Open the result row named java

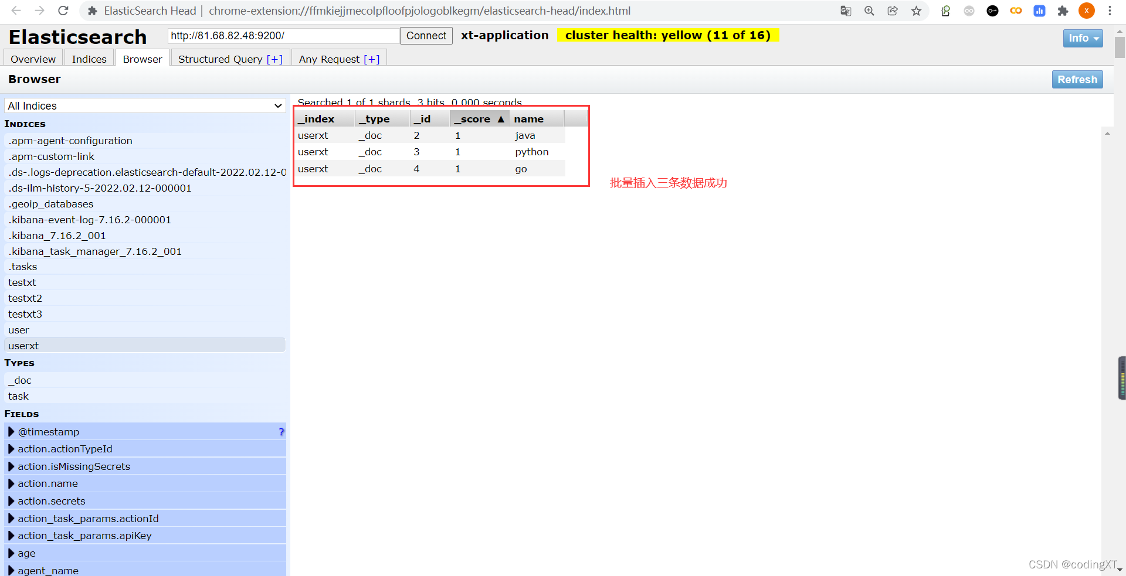[430, 135]
